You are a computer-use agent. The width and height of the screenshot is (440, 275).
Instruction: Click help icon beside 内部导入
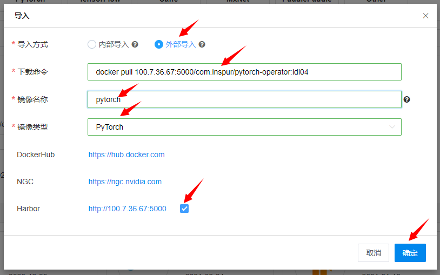pos(135,44)
